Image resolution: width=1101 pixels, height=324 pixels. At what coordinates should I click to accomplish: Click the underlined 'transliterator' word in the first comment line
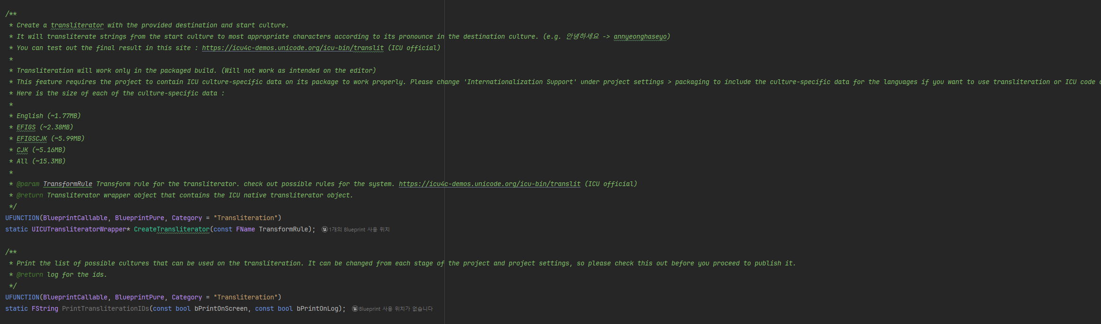tap(77, 25)
